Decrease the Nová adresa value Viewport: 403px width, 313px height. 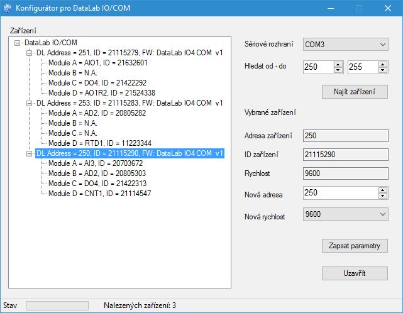click(383, 196)
